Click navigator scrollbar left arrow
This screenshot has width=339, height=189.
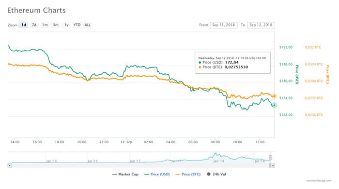point(10,165)
